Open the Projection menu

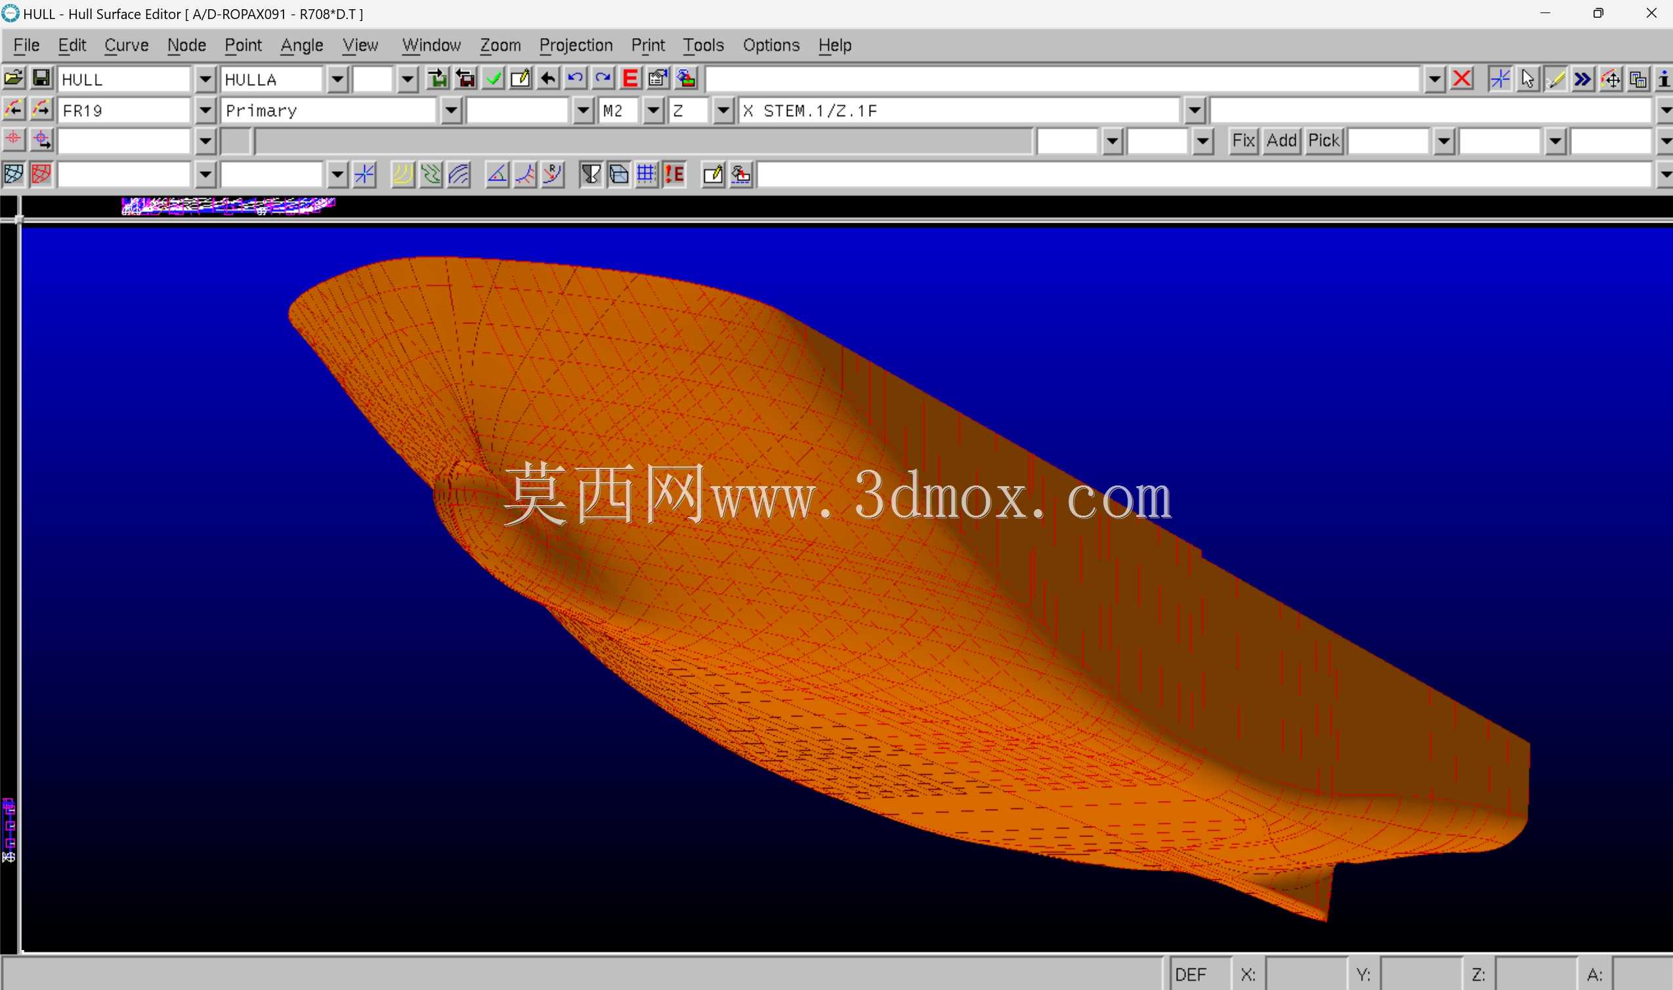click(576, 45)
